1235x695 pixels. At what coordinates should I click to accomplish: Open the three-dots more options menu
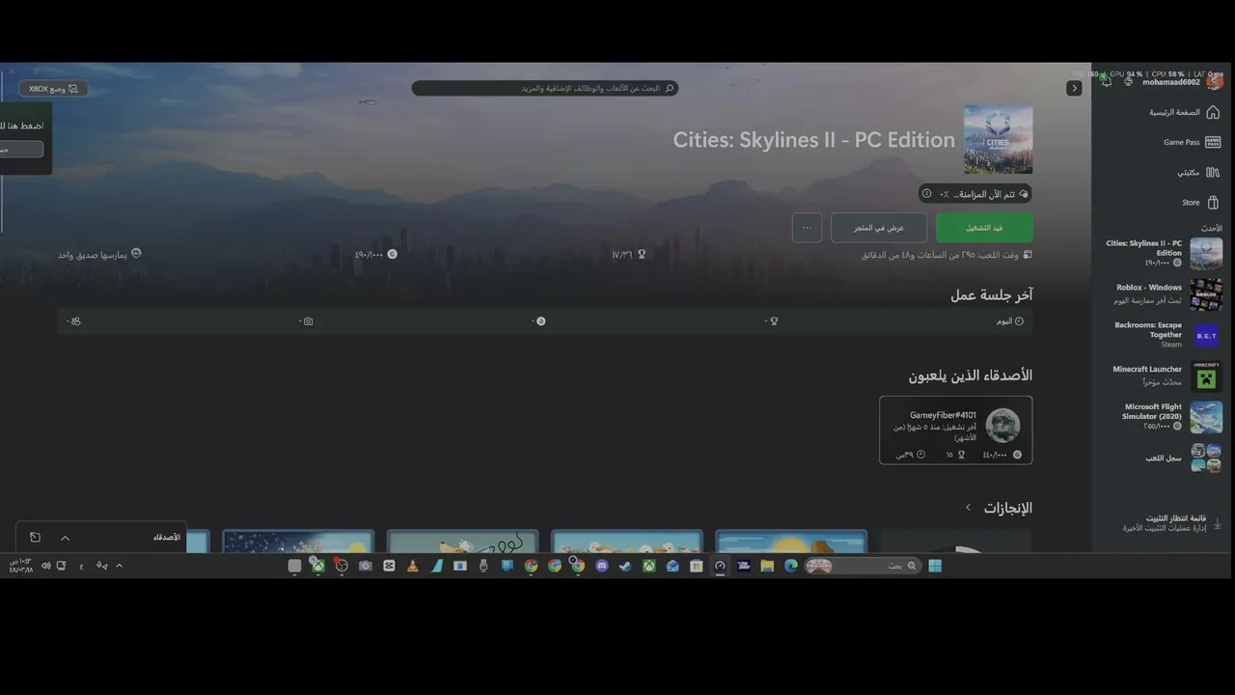click(807, 228)
